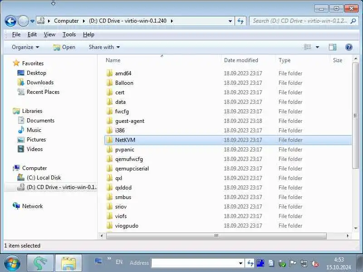The width and height of the screenshot is (363, 272).
Task: Click the qemupciserial folder name
Action: [132, 169]
